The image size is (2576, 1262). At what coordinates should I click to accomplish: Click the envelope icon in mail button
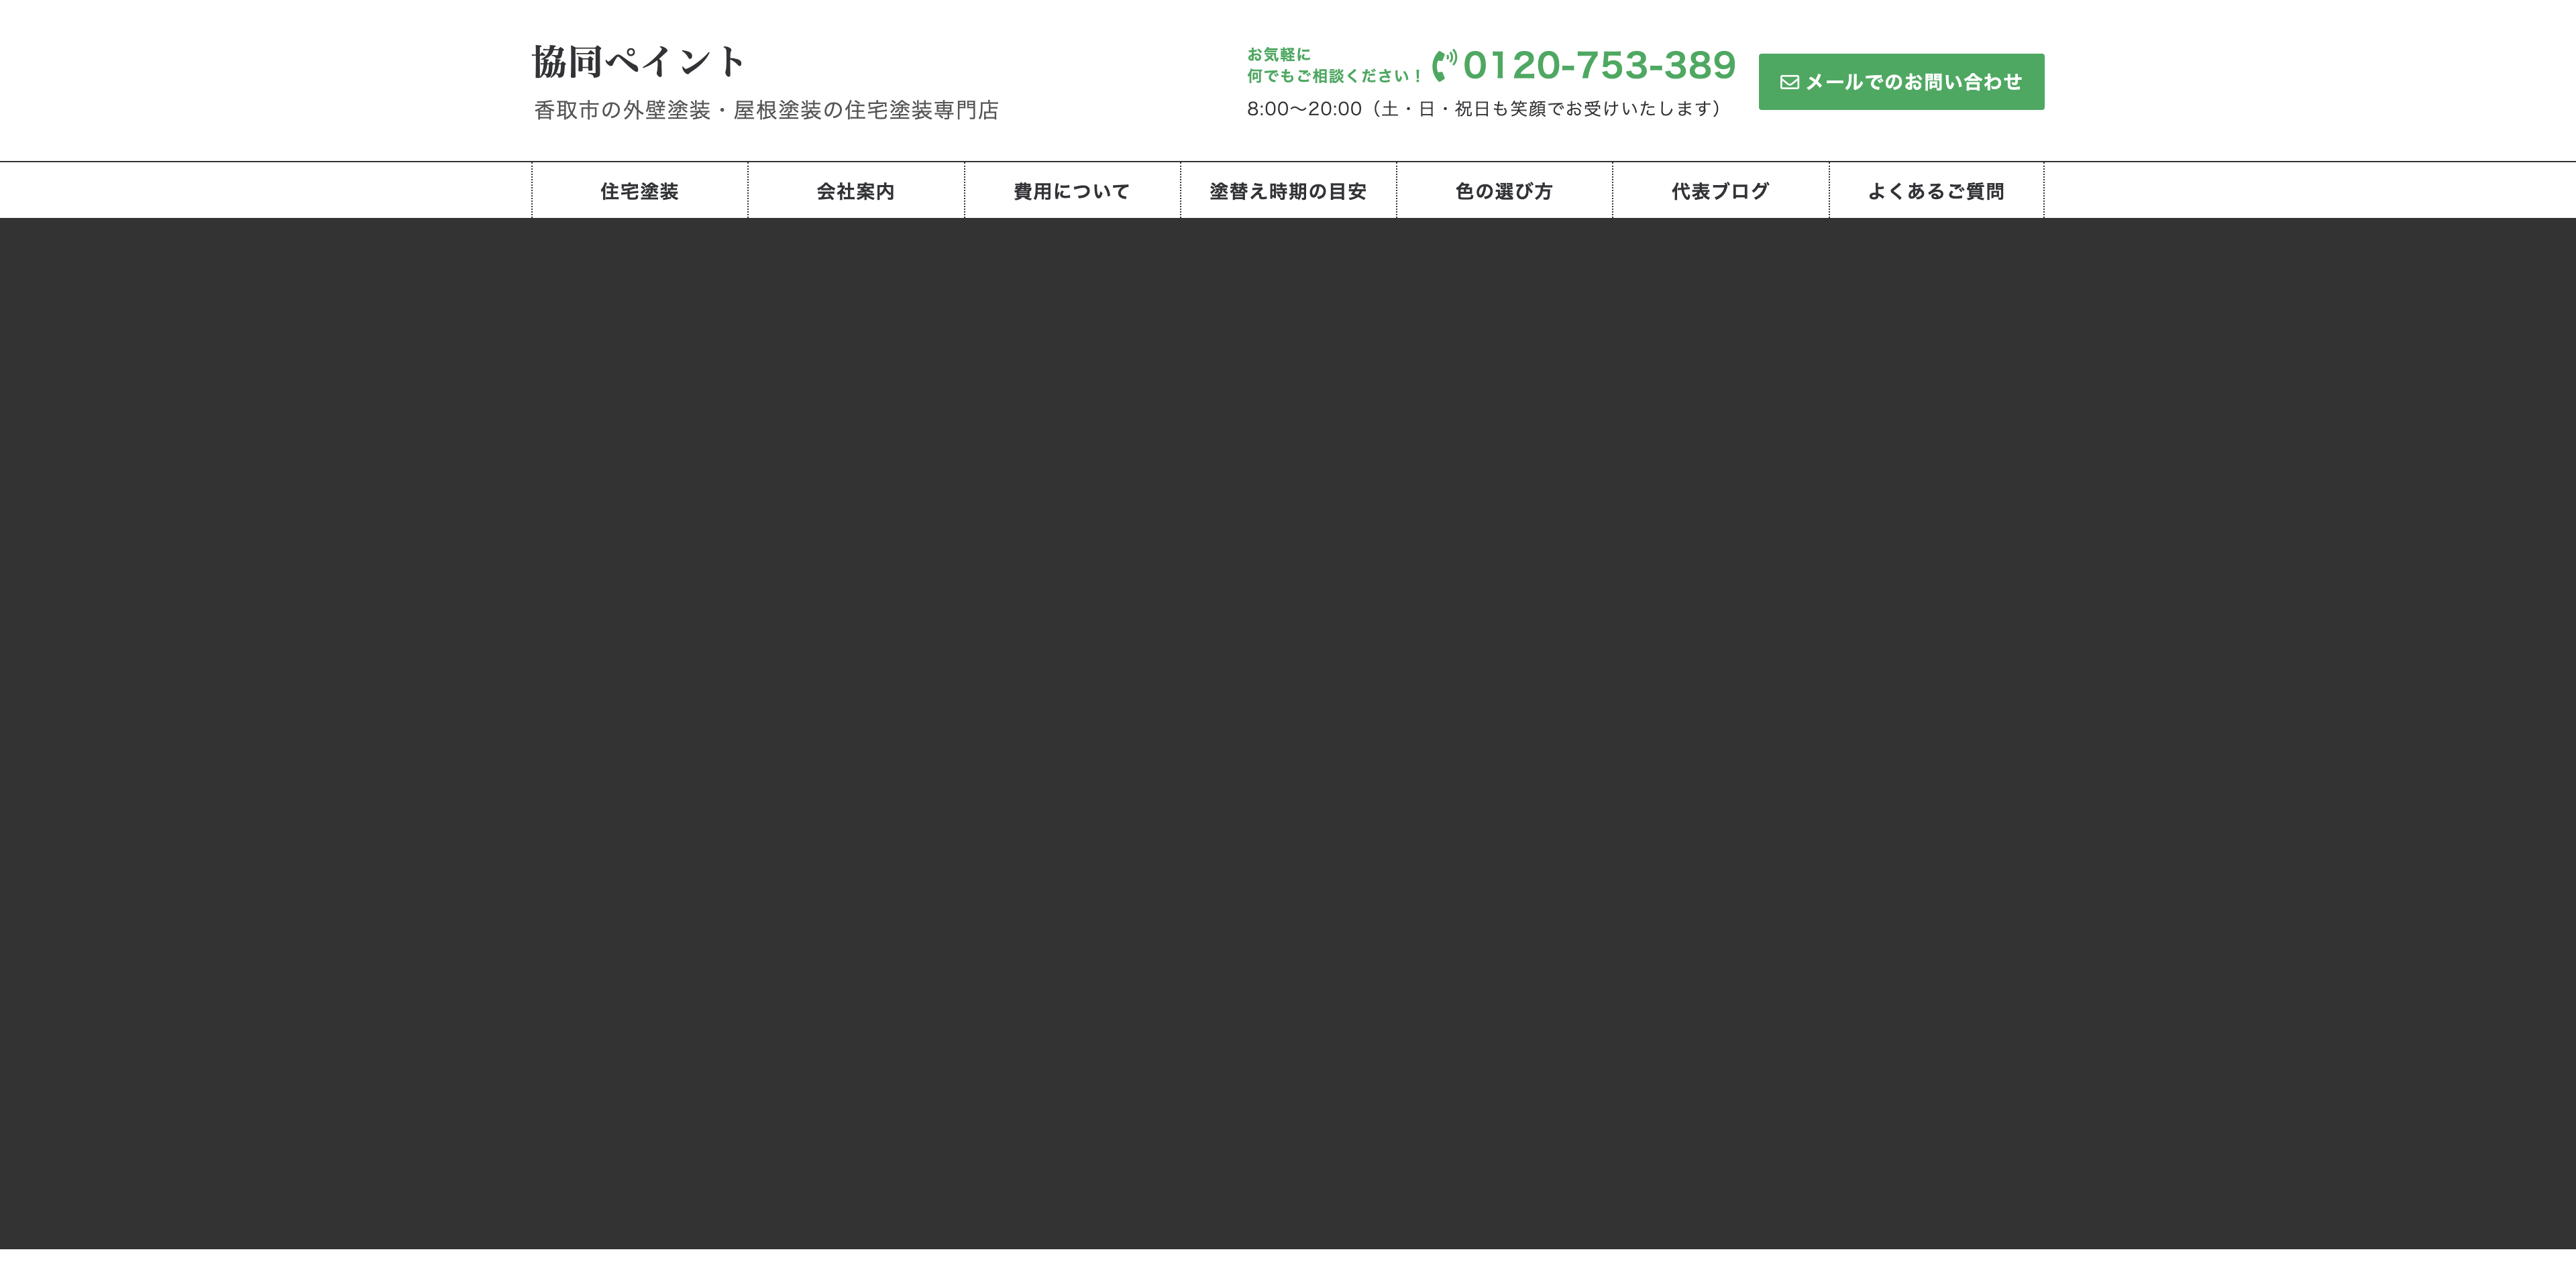point(1789,82)
